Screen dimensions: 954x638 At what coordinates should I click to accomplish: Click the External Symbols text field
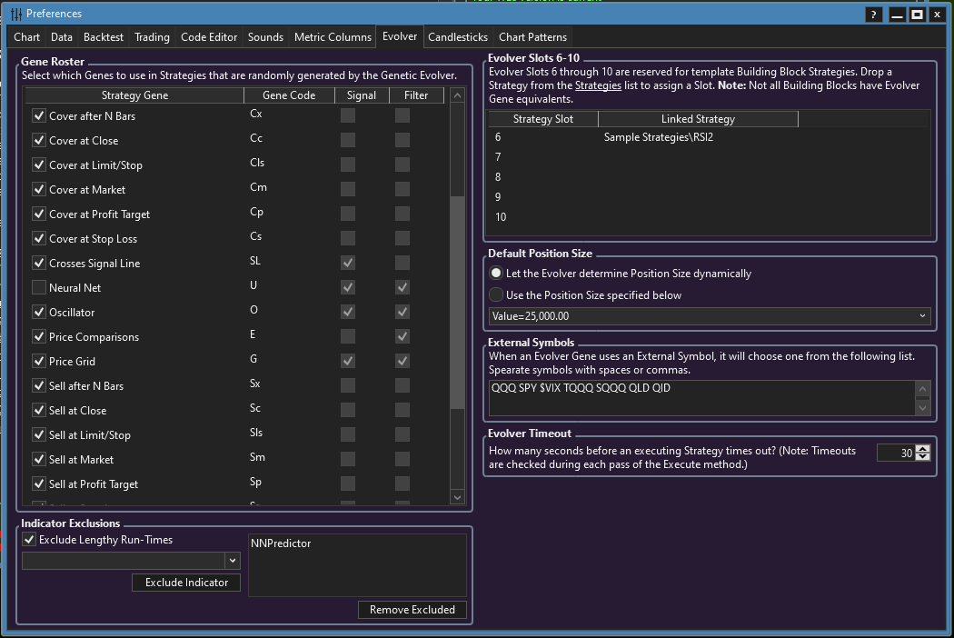pyautogui.click(x=702, y=398)
